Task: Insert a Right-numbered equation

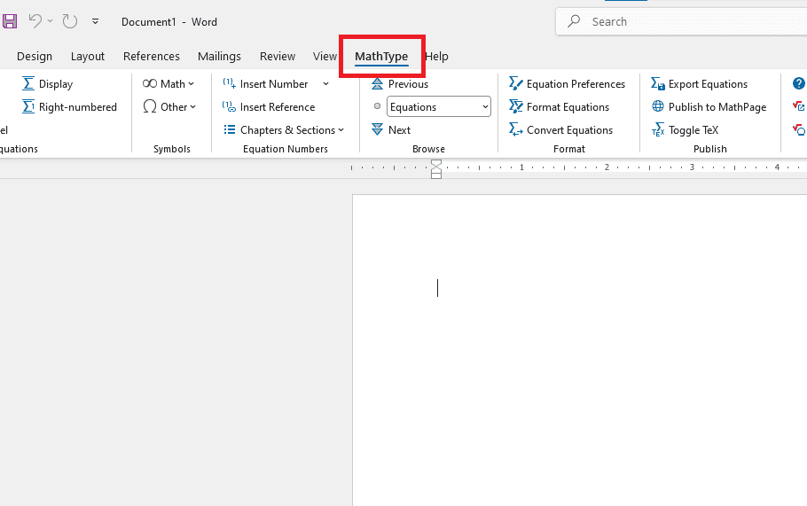Action: point(69,107)
